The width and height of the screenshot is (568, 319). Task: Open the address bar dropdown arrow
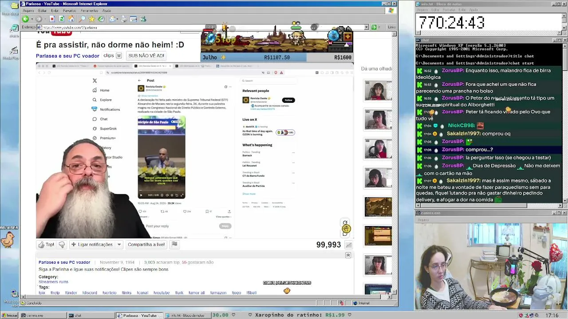[367, 27]
